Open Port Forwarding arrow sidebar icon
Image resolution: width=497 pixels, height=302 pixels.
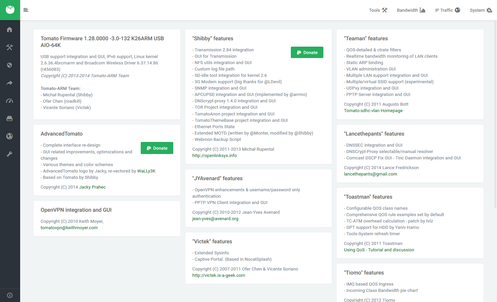click(9, 83)
